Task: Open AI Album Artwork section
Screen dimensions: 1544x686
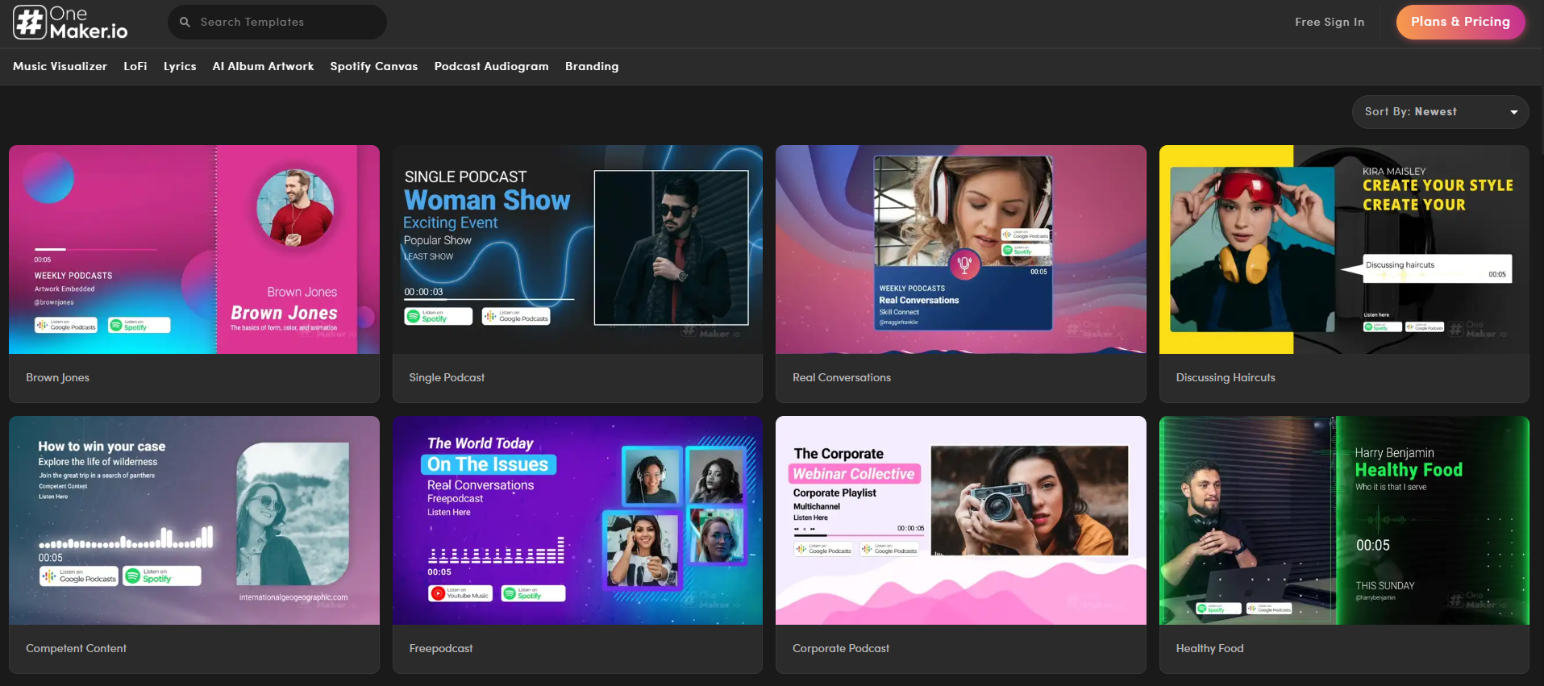Action: pos(263,67)
